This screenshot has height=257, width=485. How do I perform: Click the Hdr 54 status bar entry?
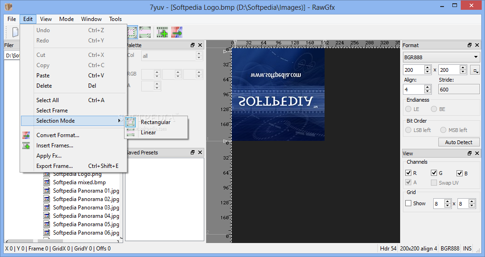388,248
